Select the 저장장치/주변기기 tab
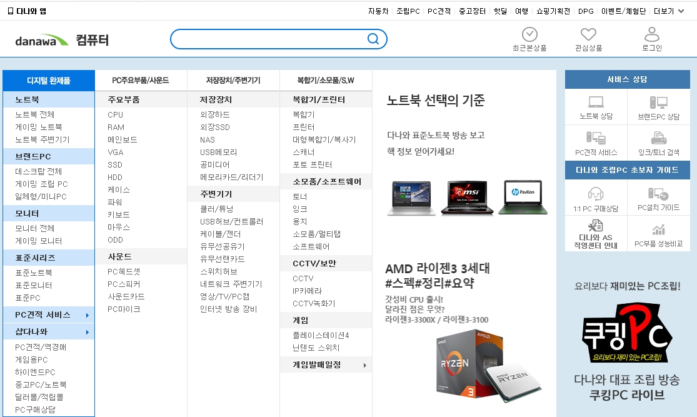This screenshot has width=697, height=417. (233, 81)
